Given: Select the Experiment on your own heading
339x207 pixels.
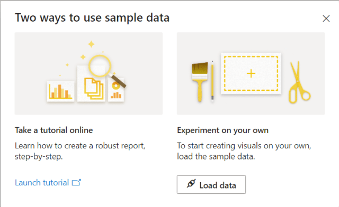Looking at the screenshot, I should 222,130.
